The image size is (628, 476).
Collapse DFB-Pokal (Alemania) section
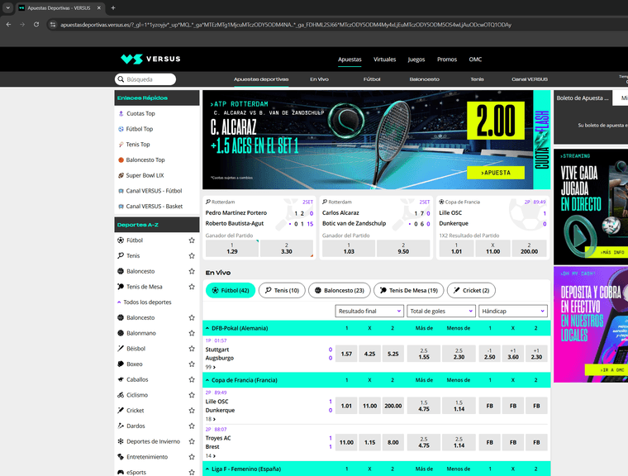[x=207, y=328]
